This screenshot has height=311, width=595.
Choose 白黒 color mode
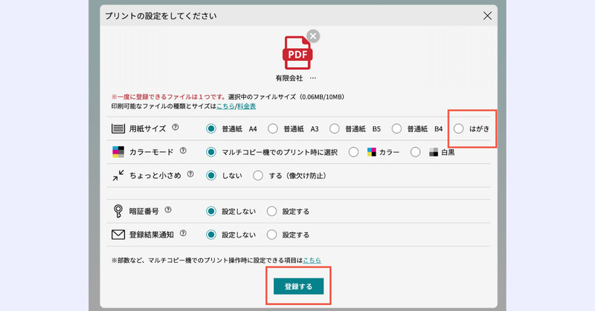click(x=415, y=152)
